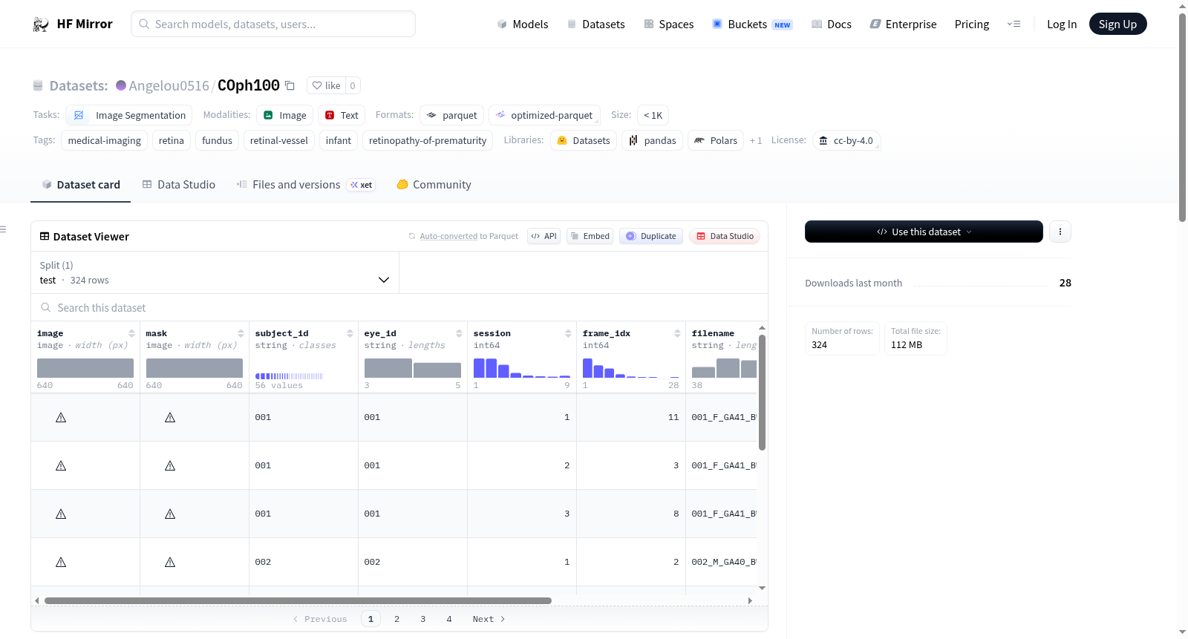Click the Angelou0516 avatar icon

(x=121, y=85)
